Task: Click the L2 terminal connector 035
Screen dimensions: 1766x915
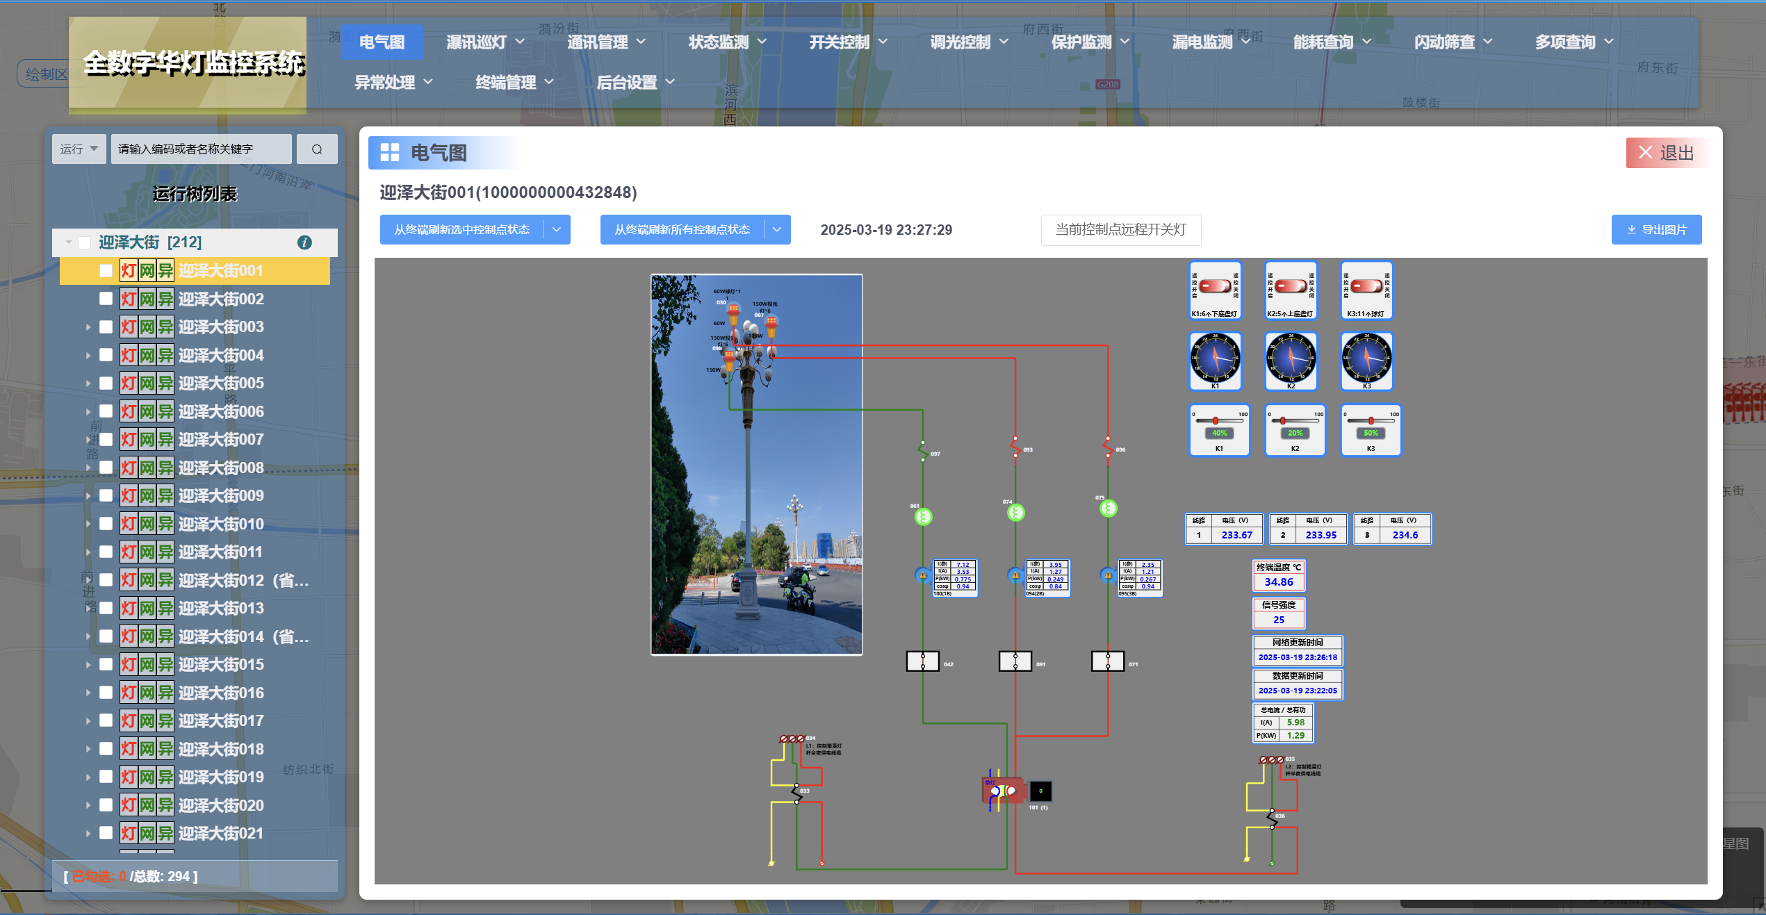Action: [1272, 760]
